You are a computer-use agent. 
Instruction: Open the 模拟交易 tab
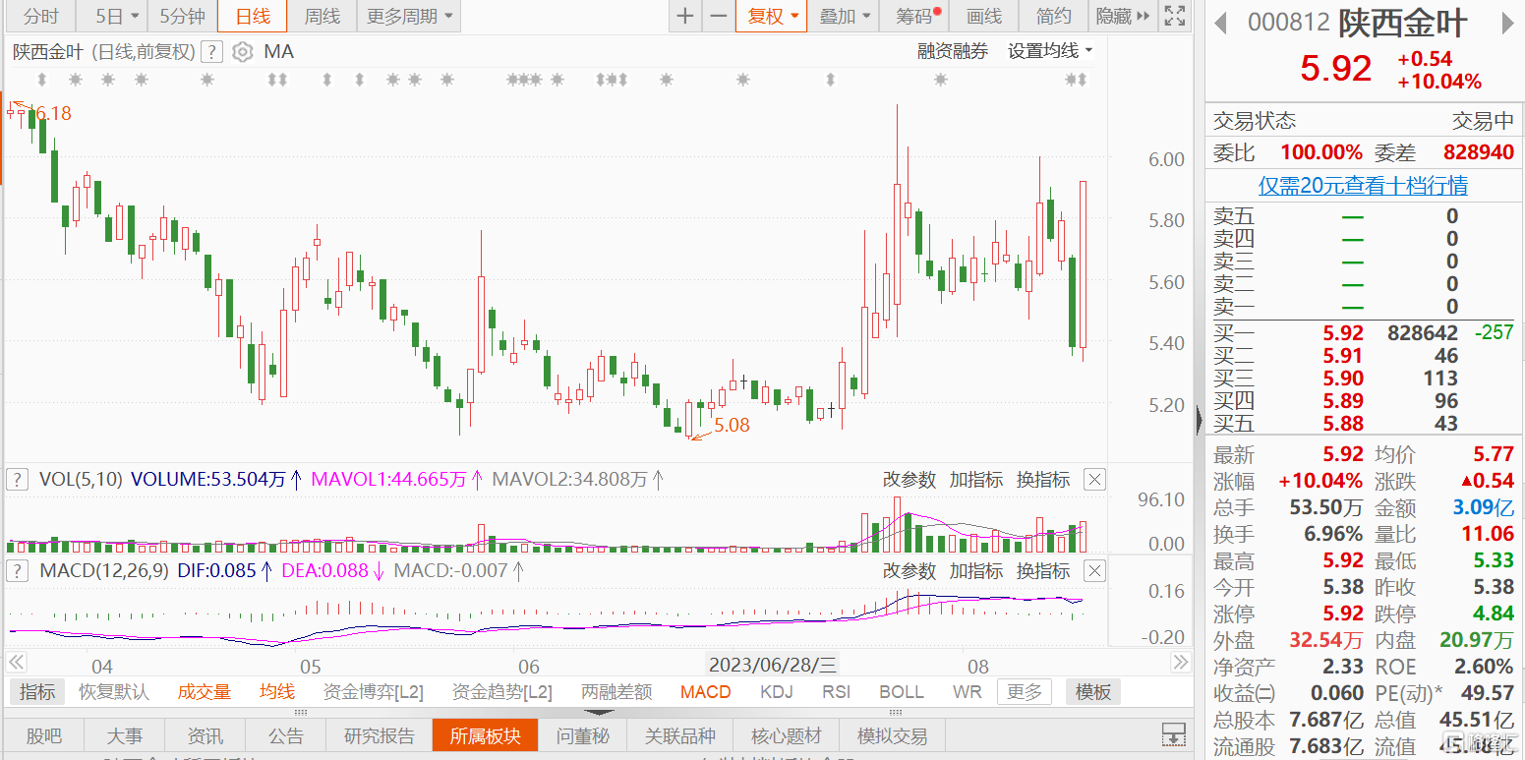[x=893, y=735]
